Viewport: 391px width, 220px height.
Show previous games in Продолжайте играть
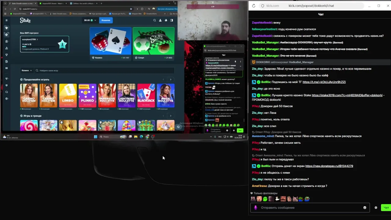click(x=163, y=79)
